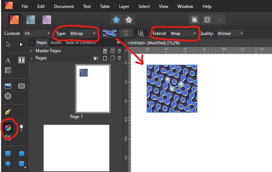Select the Transparency tool wine glass
The width and height of the screenshot is (272, 172).
tap(21, 128)
